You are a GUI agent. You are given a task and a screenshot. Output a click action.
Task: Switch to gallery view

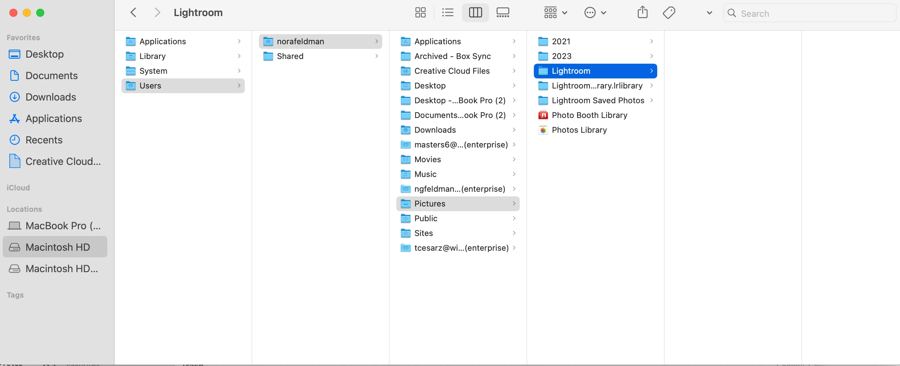click(x=502, y=13)
